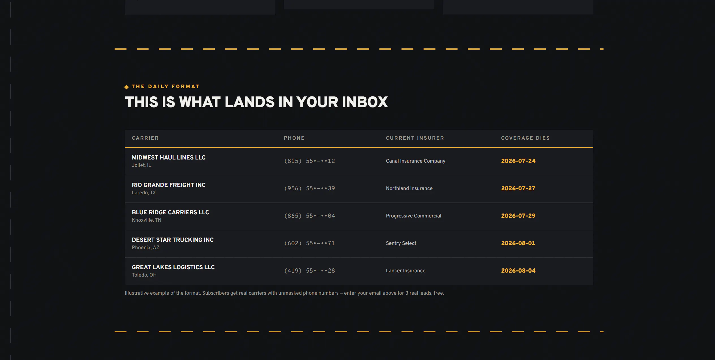Viewport: 715px width, 360px height.
Task: Click the PHONE column header
Action: coord(294,138)
